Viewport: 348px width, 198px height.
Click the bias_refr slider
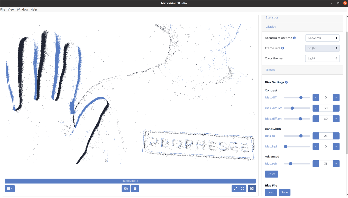[x=297, y=164]
